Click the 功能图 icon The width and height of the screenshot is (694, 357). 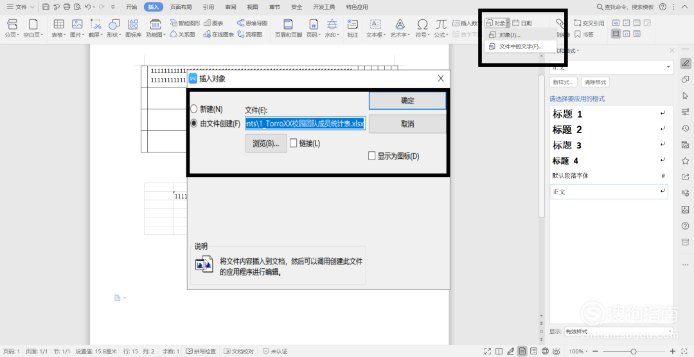point(156,28)
